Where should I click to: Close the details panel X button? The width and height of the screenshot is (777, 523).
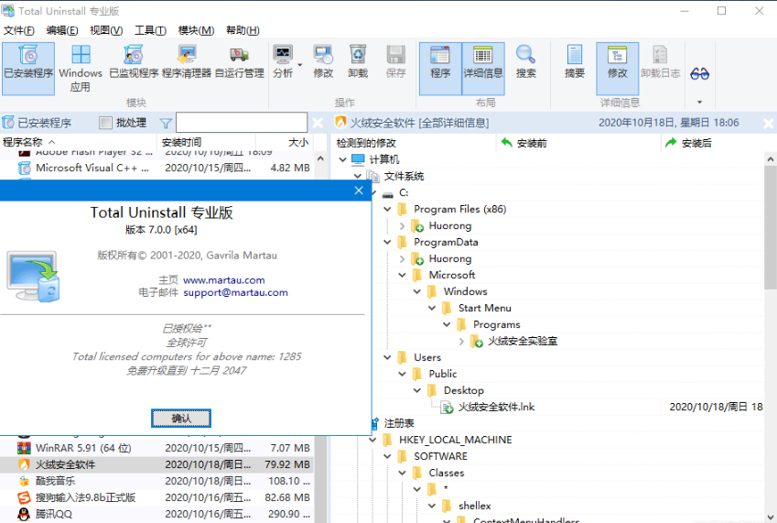[x=768, y=123]
